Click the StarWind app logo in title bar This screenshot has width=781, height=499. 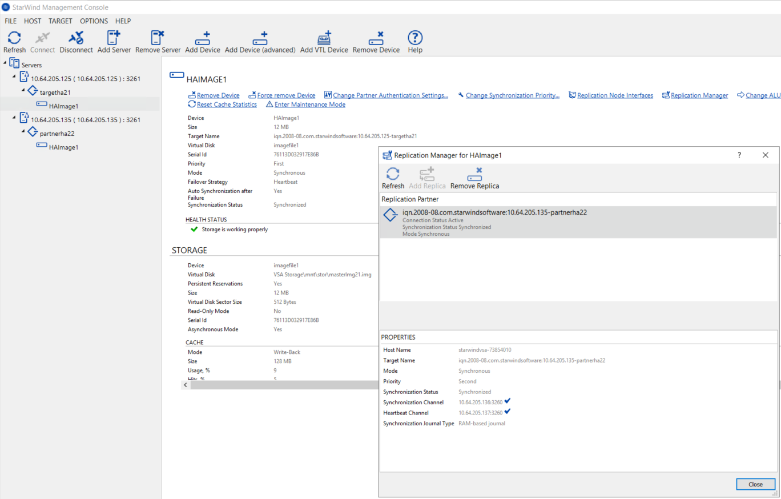pyautogui.click(x=6, y=7)
